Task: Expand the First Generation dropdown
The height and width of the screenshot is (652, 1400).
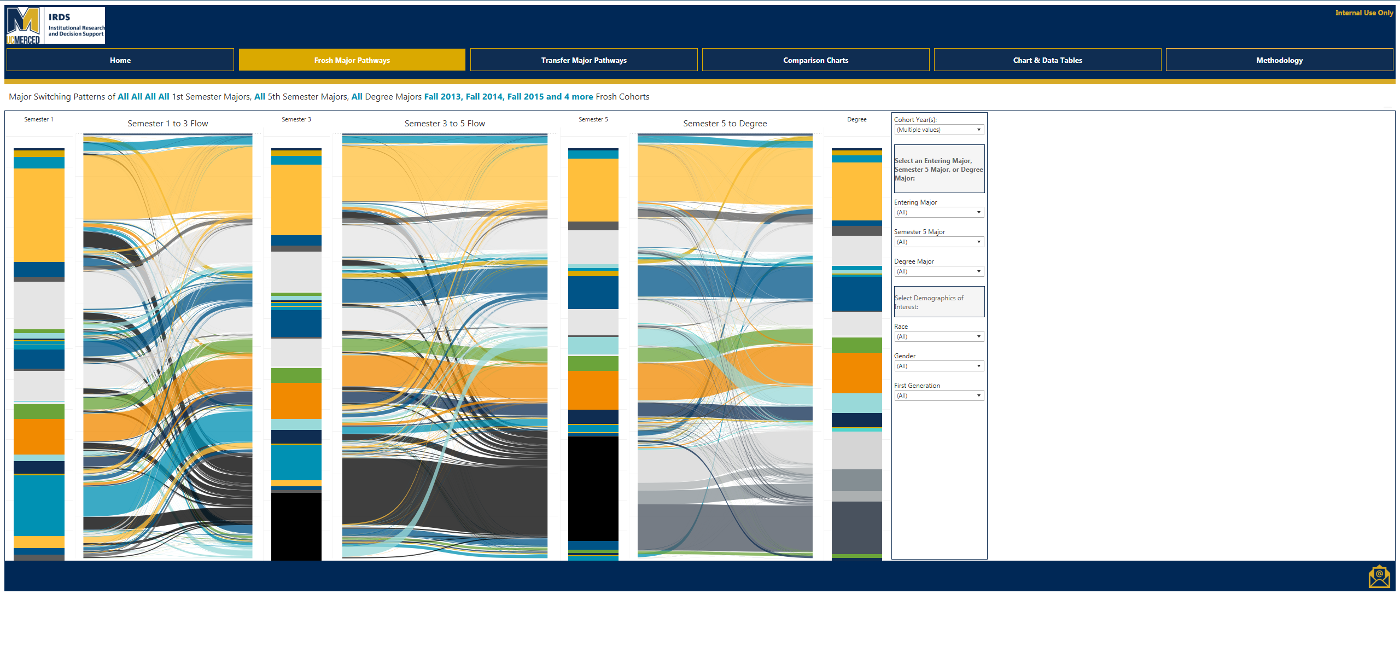Action: click(x=939, y=395)
